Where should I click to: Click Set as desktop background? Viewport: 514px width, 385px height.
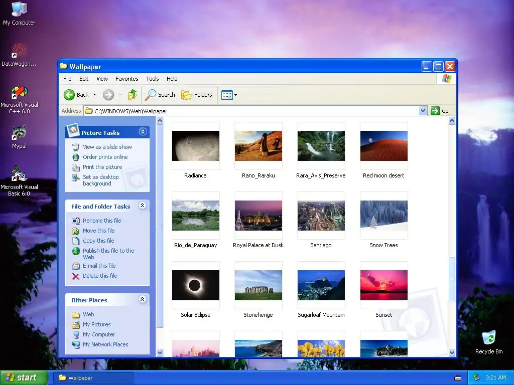pyautogui.click(x=100, y=180)
